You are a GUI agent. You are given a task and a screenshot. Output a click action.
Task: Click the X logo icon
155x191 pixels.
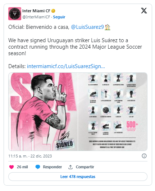144,10
